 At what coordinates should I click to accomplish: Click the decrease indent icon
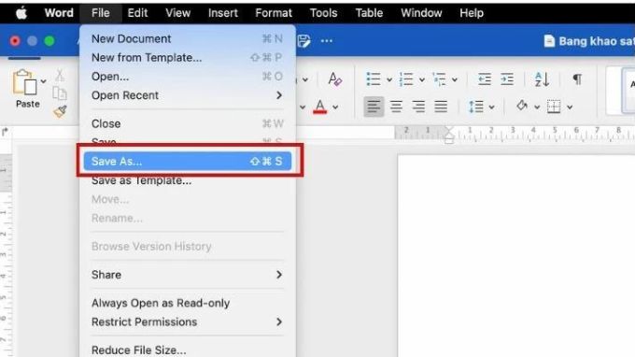pyautogui.click(x=485, y=79)
